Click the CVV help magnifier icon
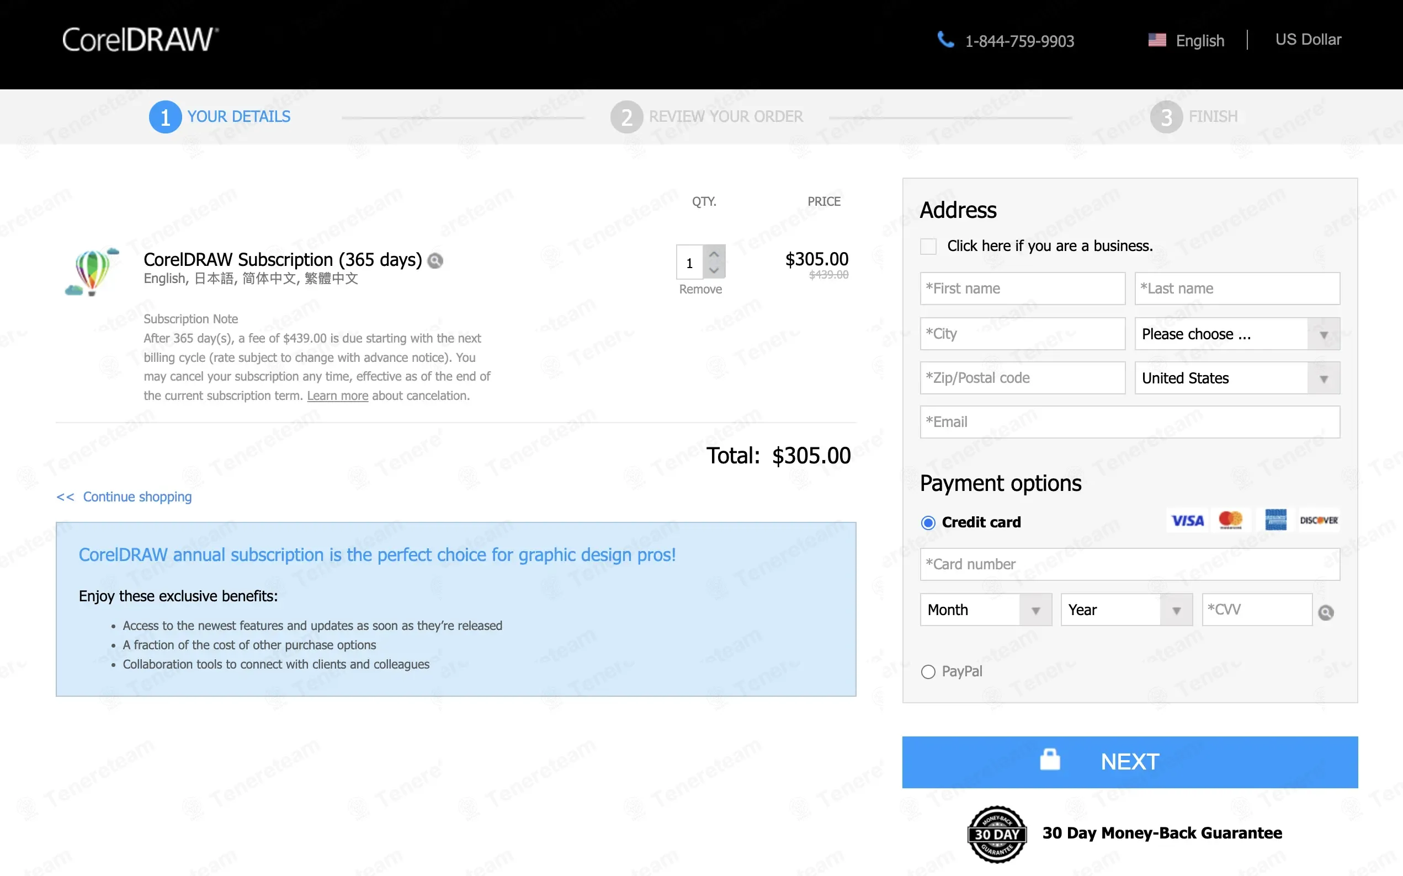Image resolution: width=1403 pixels, height=876 pixels. point(1325,612)
